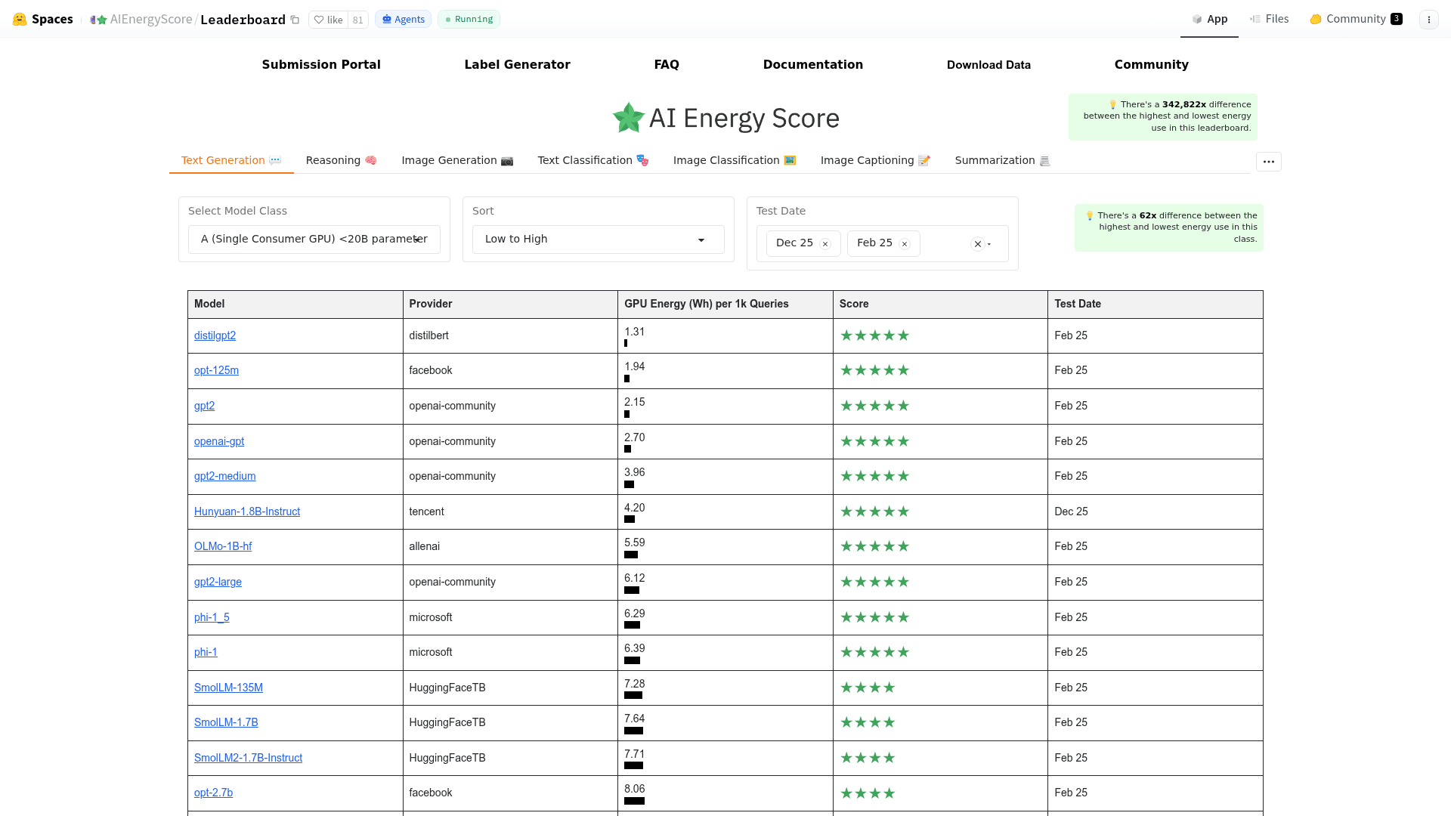Image resolution: width=1451 pixels, height=816 pixels.
Task: Click the Test Date column header
Action: pyautogui.click(x=1155, y=304)
